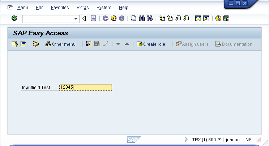
Task: Go to Previous Page icon
Action: (x=170, y=18)
